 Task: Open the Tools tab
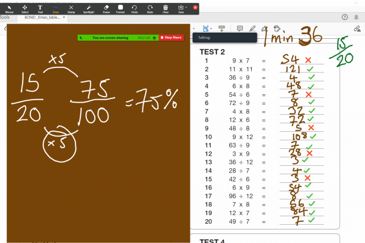tap(5, 18)
